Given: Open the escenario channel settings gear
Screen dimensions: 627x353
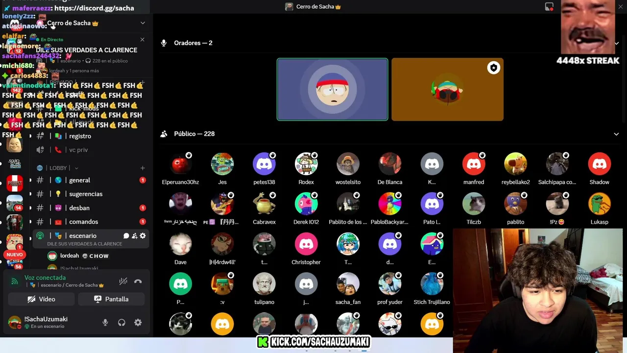Looking at the screenshot, I should pyautogui.click(x=143, y=236).
